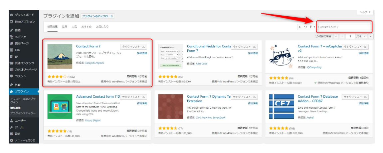Click the プラグインのアップロード button
Viewport: 383px width, 153px height.
pos(97,16)
